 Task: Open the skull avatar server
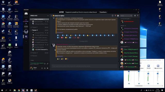pos(26,31)
